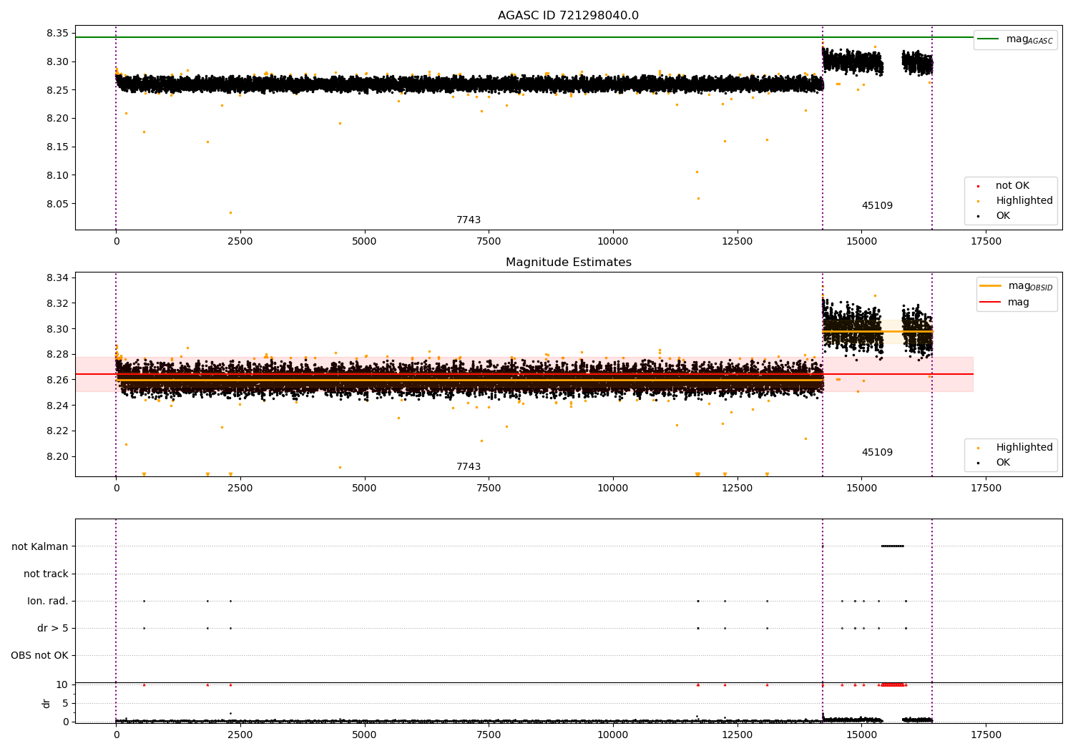Viewport: 1073px width, 751px height.
Task: Click the 'OBS not OK' row label
Action: (x=39, y=655)
